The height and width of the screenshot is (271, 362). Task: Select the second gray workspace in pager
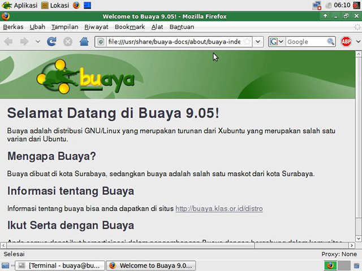[344, 266]
